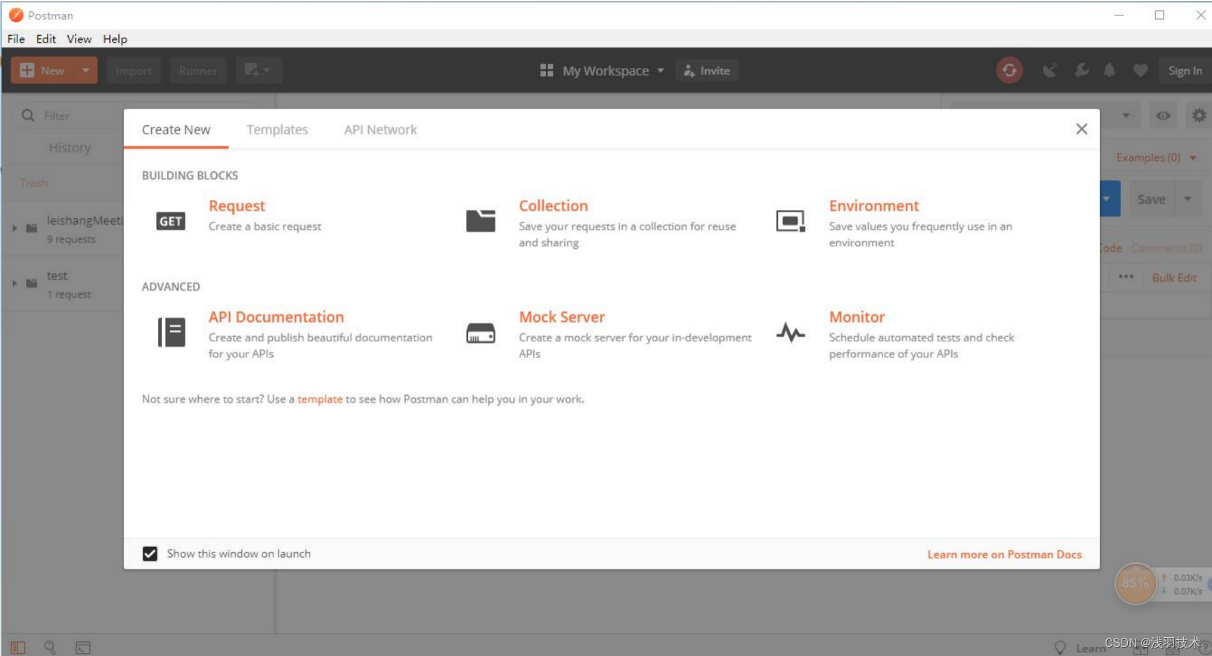Open the Save button dropdown arrow
This screenshot has width=1212, height=656.
click(1188, 199)
